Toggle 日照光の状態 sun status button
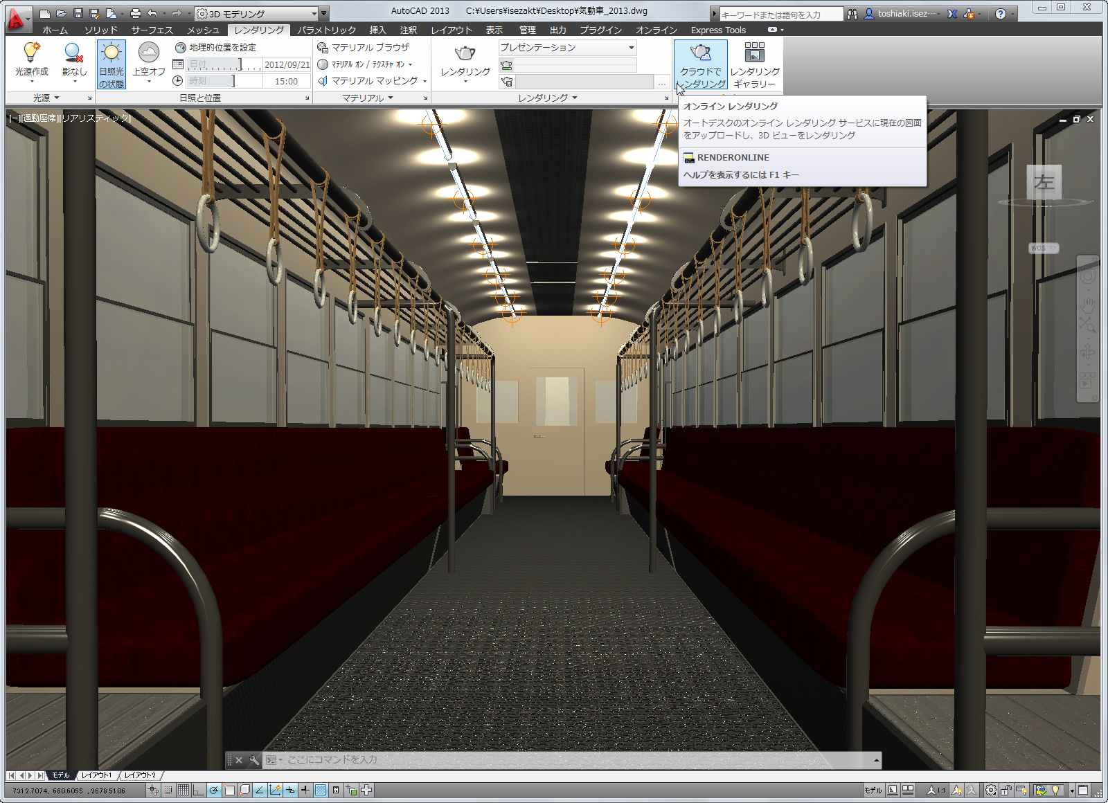The width and height of the screenshot is (1108, 803). 111,64
